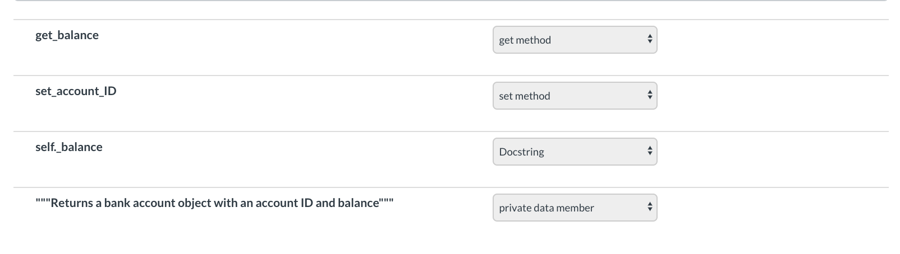Image resolution: width=900 pixels, height=254 pixels.
Task: Click the get_balance term label
Action: click(67, 35)
